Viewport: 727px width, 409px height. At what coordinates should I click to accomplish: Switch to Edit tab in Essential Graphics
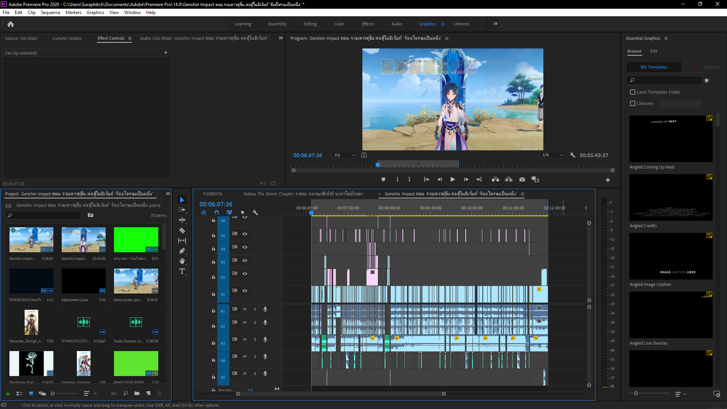(654, 51)
